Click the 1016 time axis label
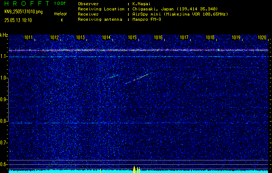The image size is (272, 173). (x=158, y=37)
